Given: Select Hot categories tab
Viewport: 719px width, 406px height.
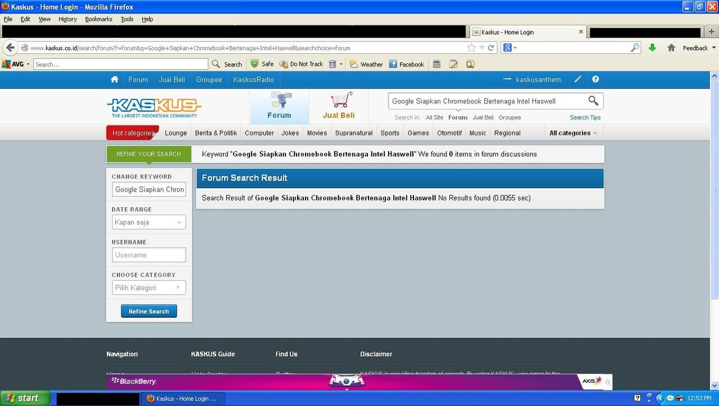Looking at the screenshot, I should pos(133,133).
